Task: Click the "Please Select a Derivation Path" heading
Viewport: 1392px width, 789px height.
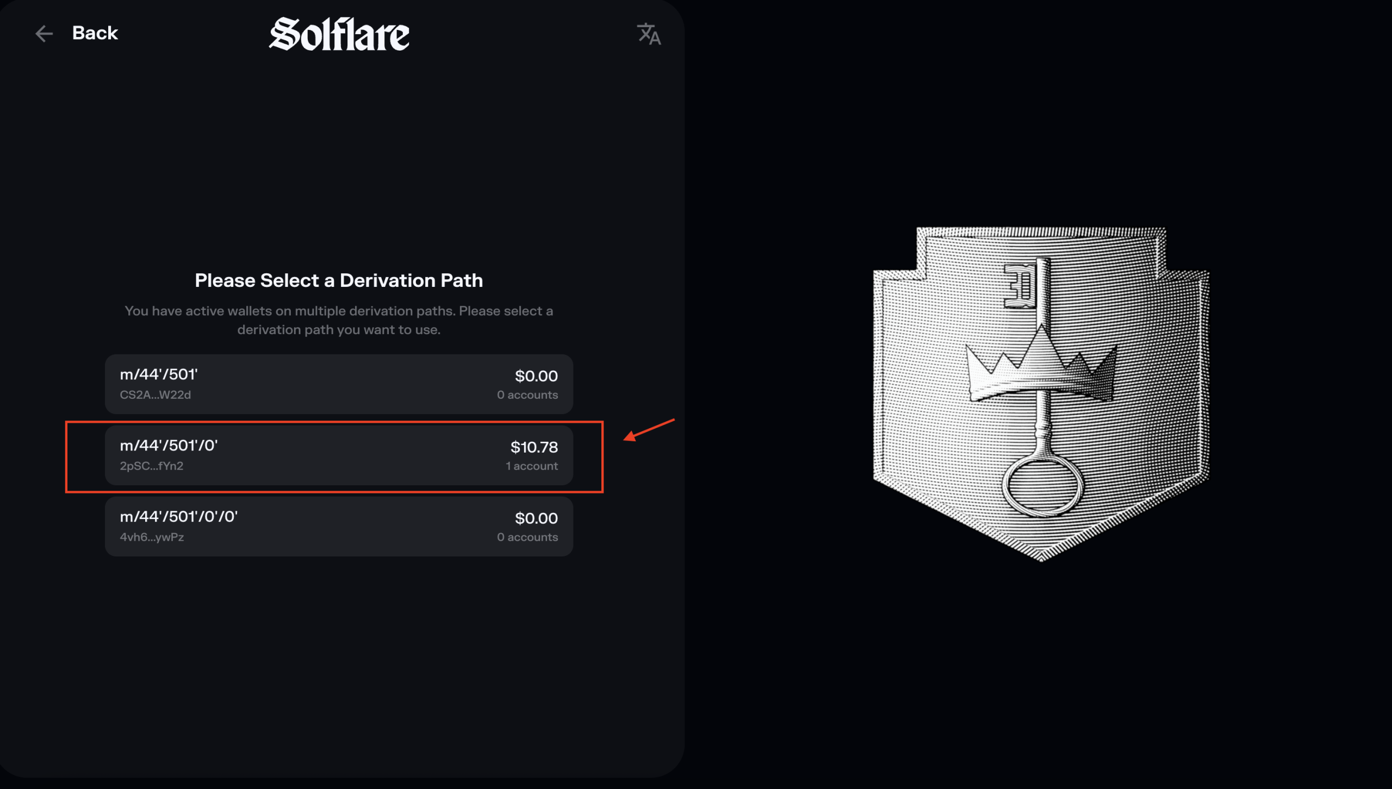Action: [339, 280]
